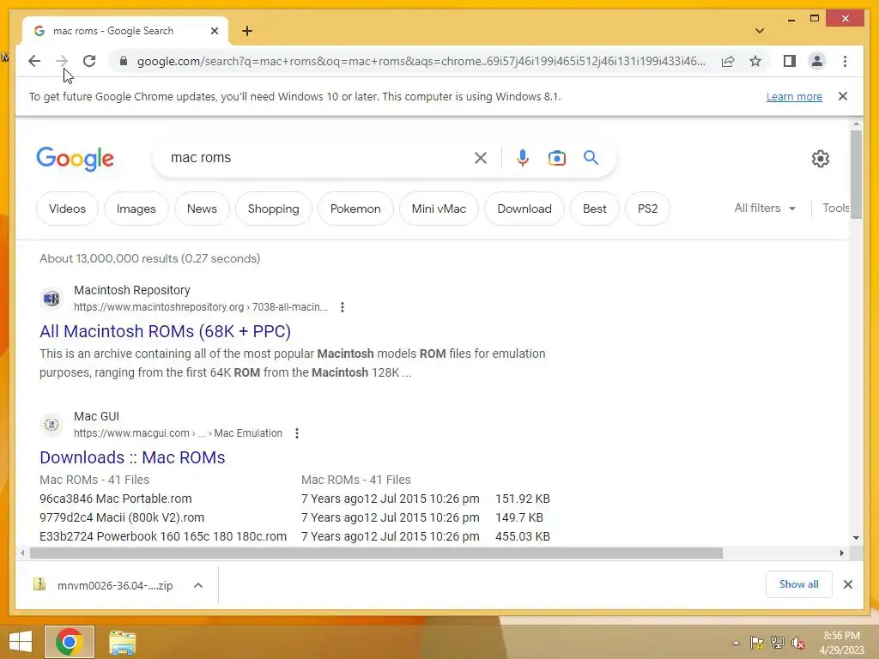The image size is (879, 659).
Task: Open the Chrome side panel icon
Action: [790, 61]
